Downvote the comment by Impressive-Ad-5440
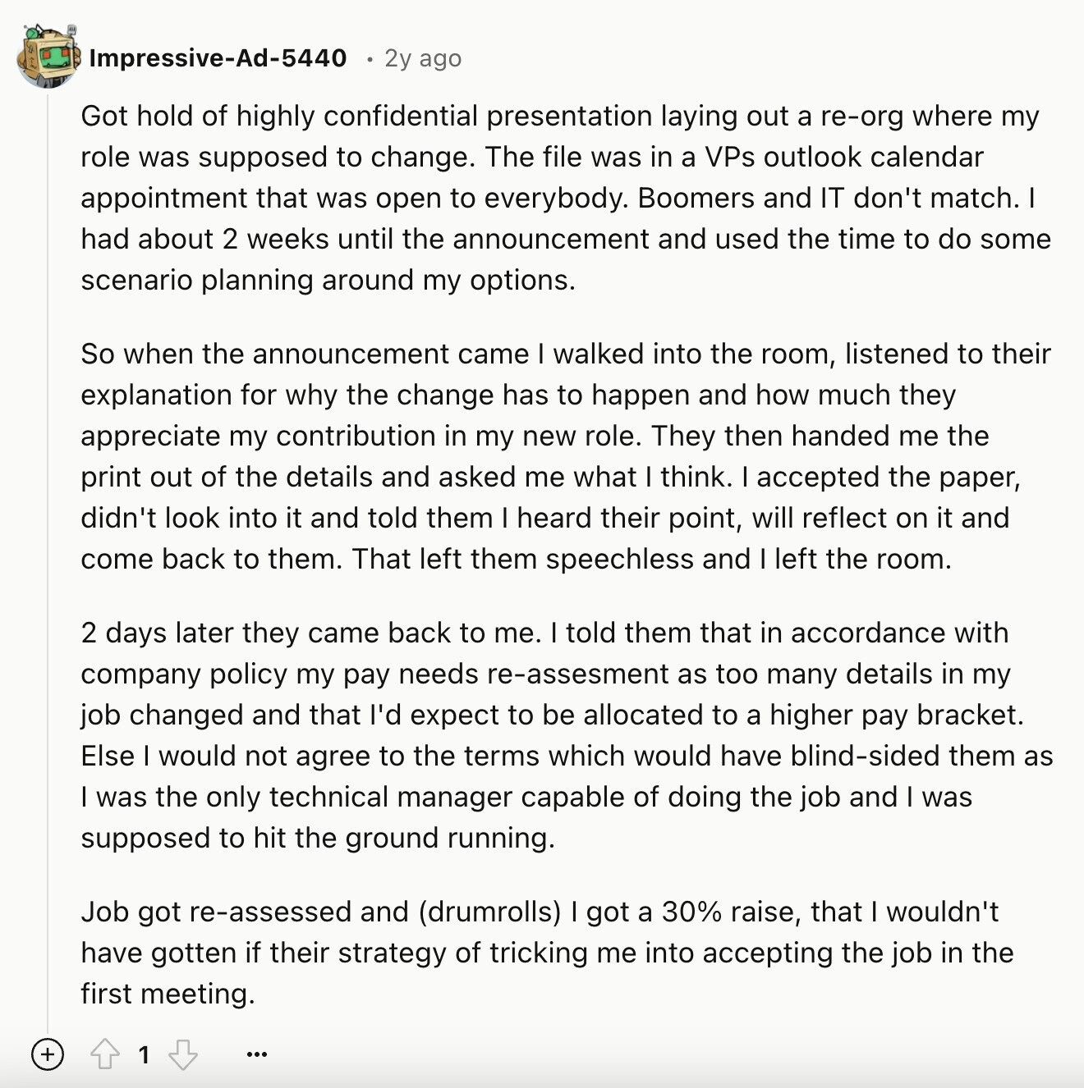The height and width of the screenshot is (1088, 1084). [x=182, y=1054]
